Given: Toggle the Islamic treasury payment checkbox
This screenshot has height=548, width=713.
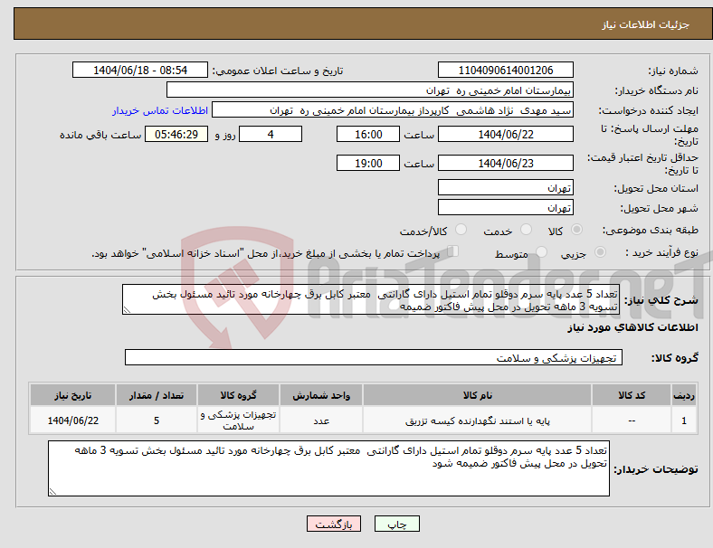Looking at the screenshot, I should point(453,250).
